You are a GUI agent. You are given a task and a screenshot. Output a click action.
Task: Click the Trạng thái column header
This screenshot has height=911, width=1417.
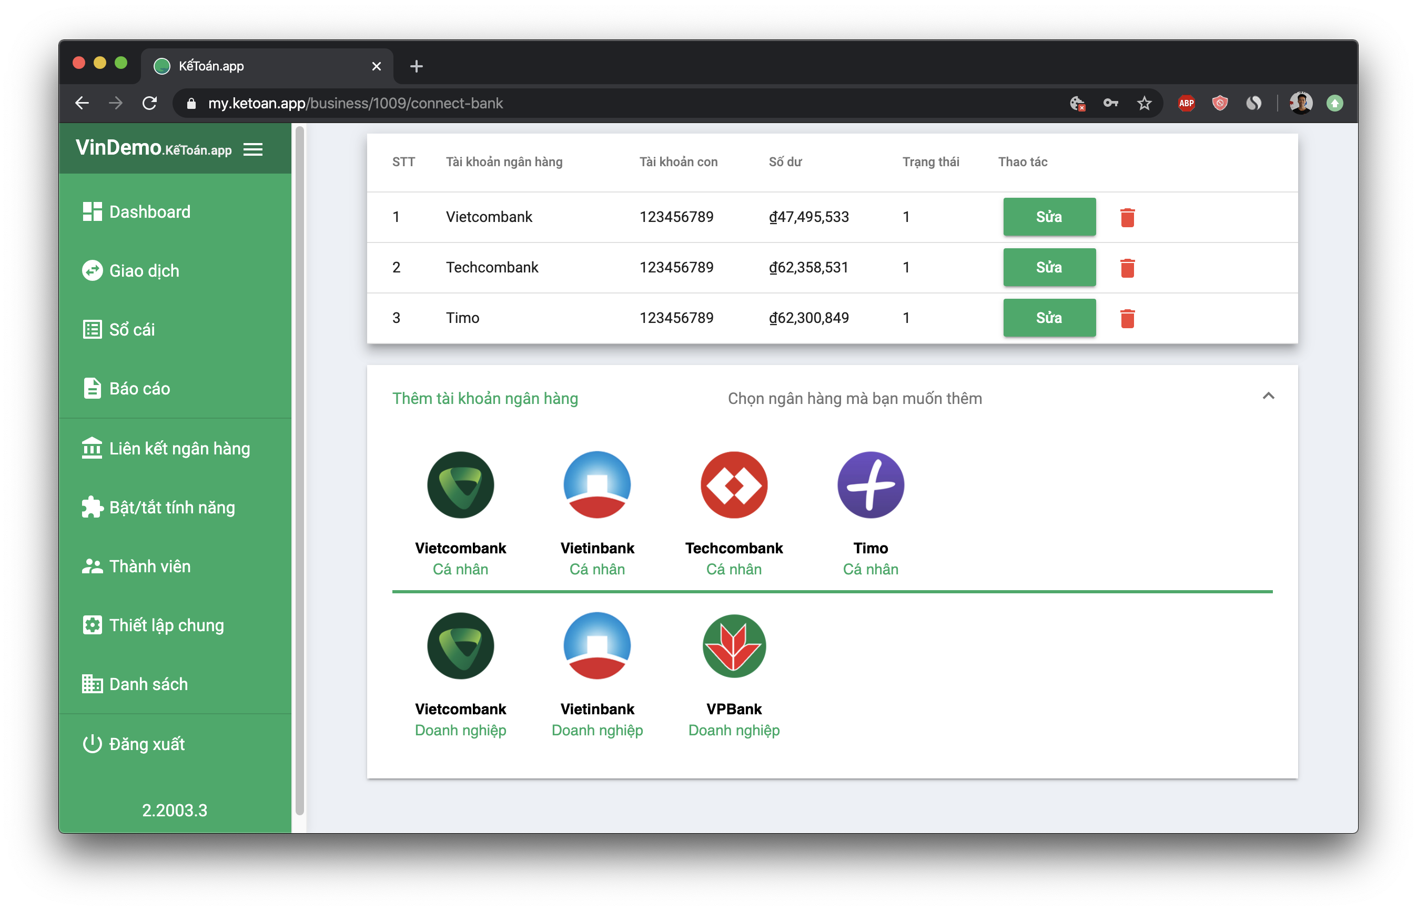[x=930, y=162]
